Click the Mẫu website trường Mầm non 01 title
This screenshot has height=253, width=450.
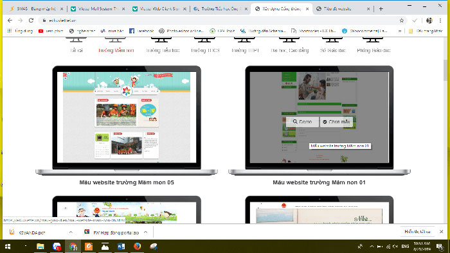[319, 182]
